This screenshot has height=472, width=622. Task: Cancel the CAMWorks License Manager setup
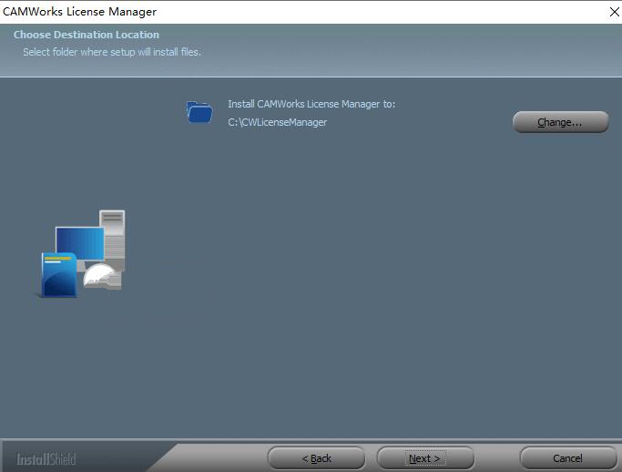(567, 458)
